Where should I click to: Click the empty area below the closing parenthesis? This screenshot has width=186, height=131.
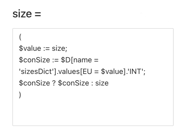(93, 110)
